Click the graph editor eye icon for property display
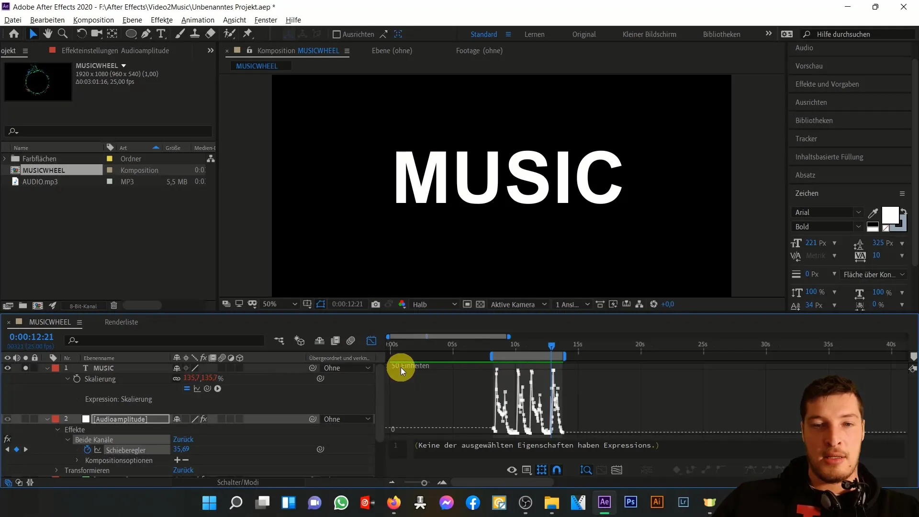This screenshot has height=517, width=919. click(512, 470)
